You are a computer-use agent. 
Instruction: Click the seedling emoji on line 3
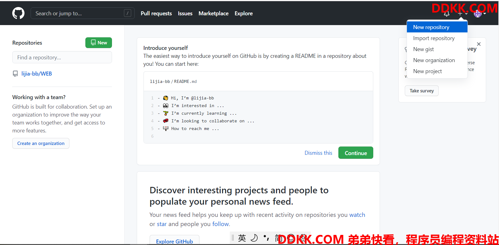(x=166, y=113)
